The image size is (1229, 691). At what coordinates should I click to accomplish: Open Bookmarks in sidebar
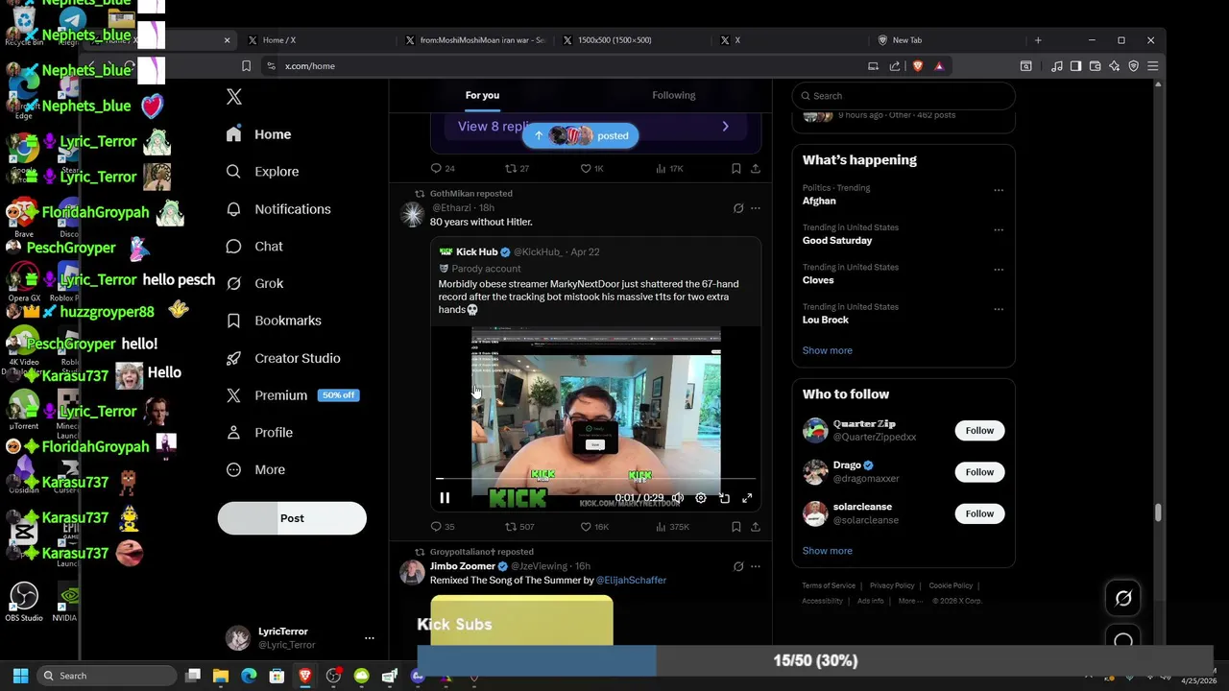pos(274,321)
